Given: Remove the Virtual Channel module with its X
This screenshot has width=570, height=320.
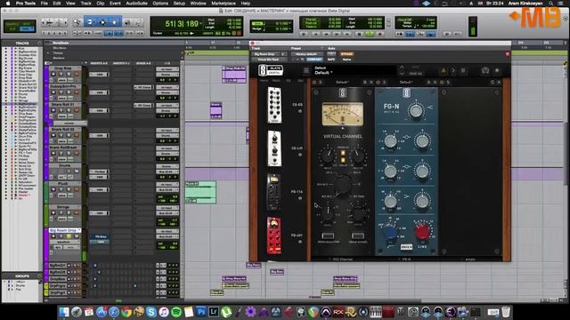Looking at the screenshot, I should 371,83.
